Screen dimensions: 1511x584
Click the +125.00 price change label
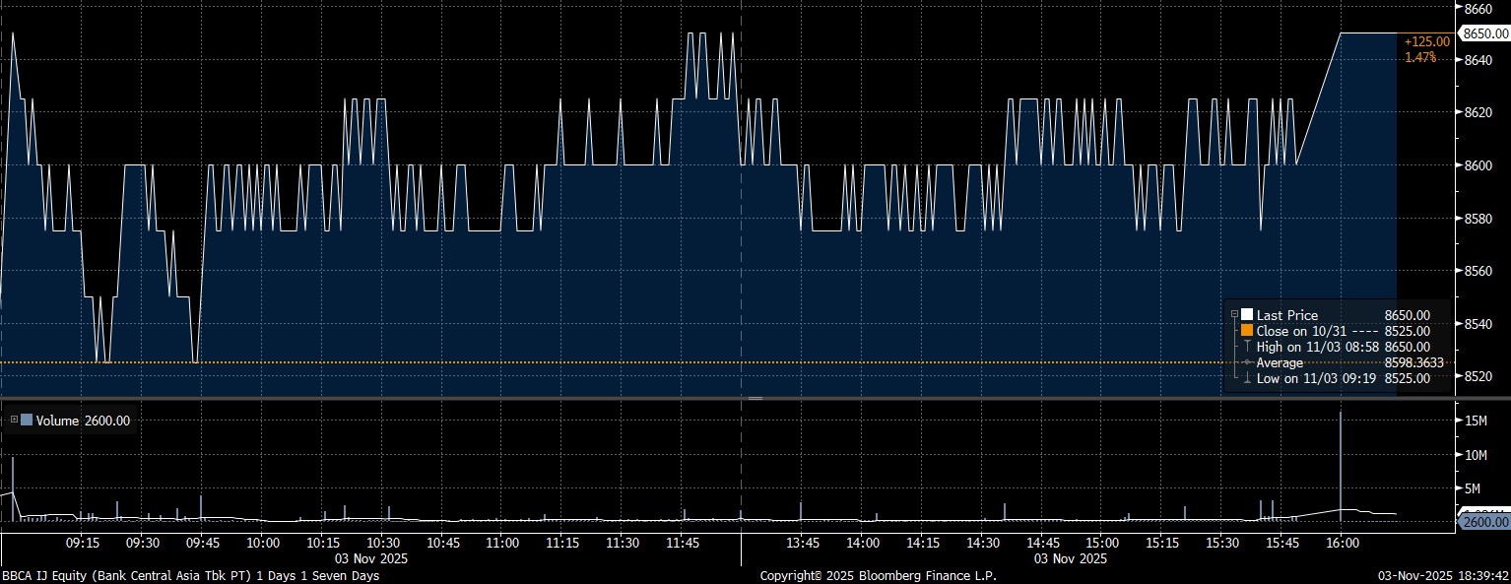tap(1427, 41)
